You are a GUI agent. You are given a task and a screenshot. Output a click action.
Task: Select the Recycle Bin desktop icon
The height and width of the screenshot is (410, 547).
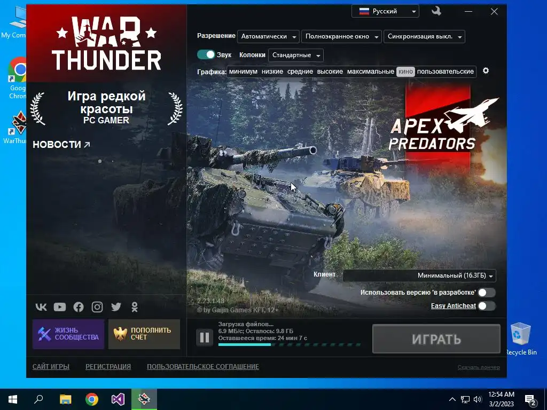pyautogui.click(x=520, y=338)
